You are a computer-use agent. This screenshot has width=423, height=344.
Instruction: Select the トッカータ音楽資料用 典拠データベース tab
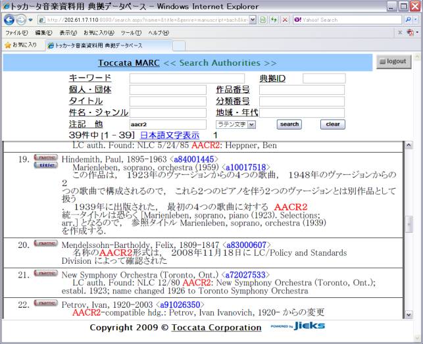109,45
